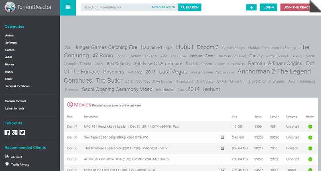Click the hamburger menu icon
Image resolution: width=321 pixels, height=171 pixels.
[x=68, y=7]
